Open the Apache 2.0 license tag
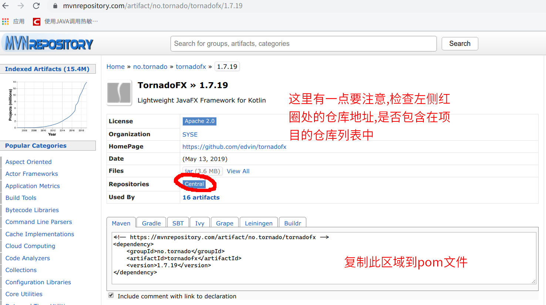 (x=200, y=121)
